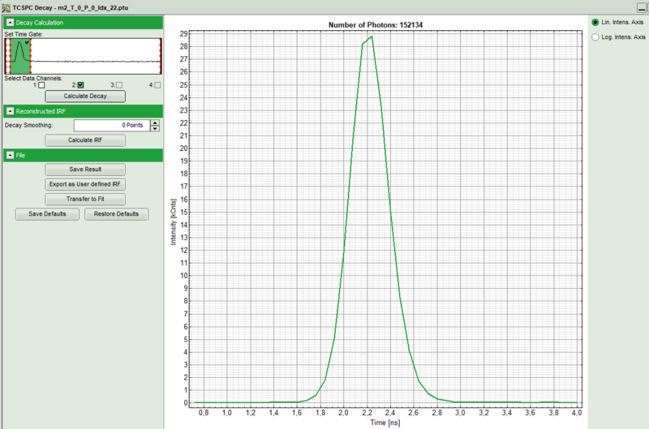Enable data channel 1 checkbox

[41, 85]
